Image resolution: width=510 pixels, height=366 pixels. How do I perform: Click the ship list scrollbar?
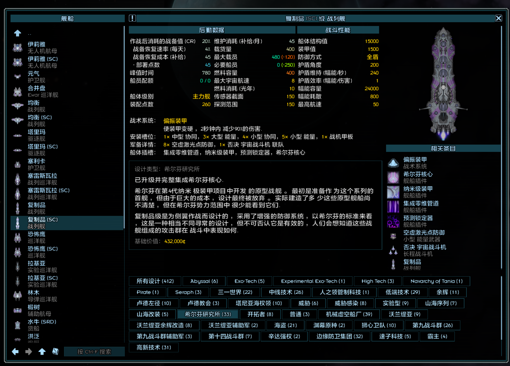point(124,127)
